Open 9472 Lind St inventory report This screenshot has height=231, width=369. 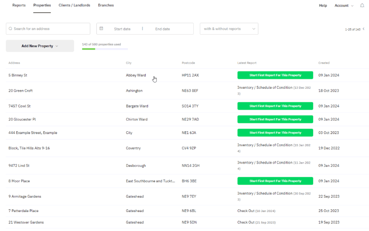click(x=274, y=165)
